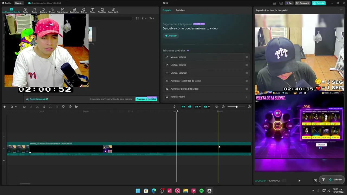Open the Stickers panel
This screenshot has width=347, height=195.
point(43,10)
